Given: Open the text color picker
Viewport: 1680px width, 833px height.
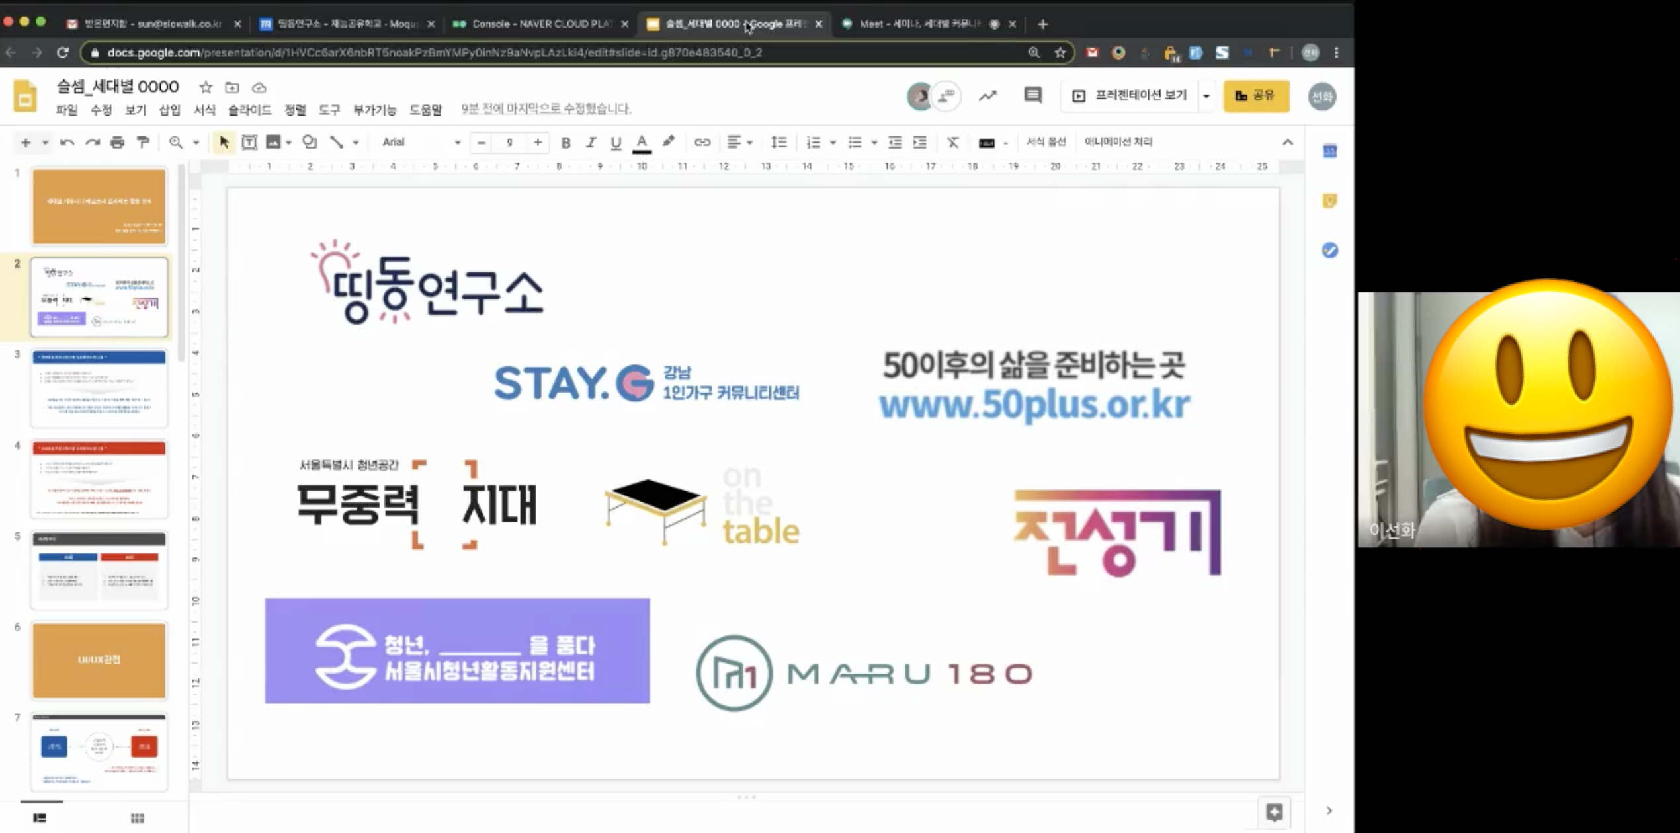Looking at the screenshot, I should 641,142.
